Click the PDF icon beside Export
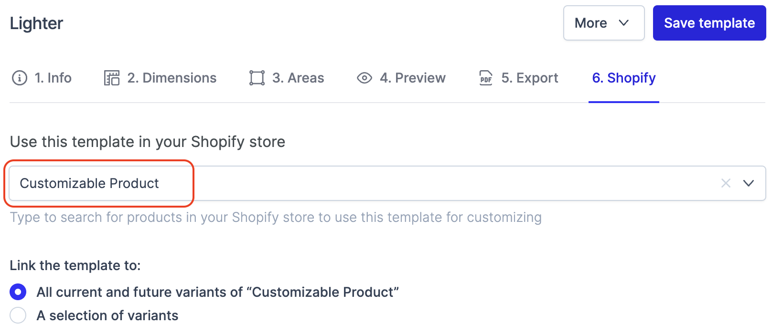Image resolution: width=772 pixels, height=335 pixels. tap(485, 78)
